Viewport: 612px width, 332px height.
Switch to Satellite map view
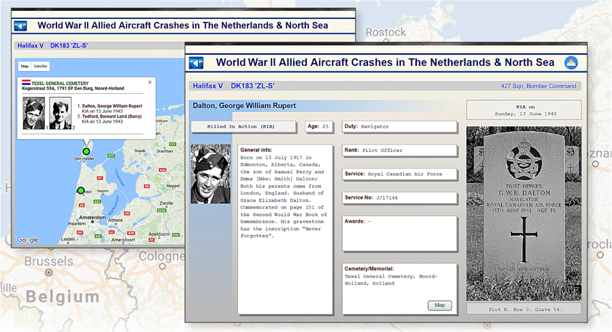click(x=41, y=67)
